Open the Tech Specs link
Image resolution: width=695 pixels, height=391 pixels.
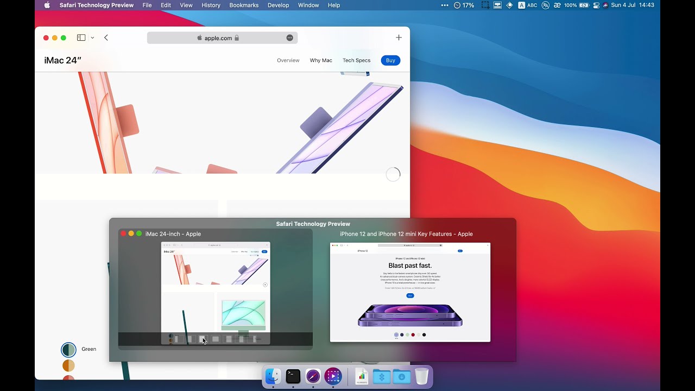[356, 60]
